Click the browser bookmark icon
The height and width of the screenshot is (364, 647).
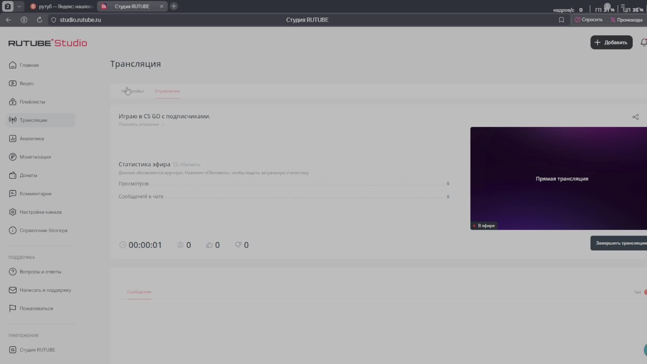(x=561, y=20)
